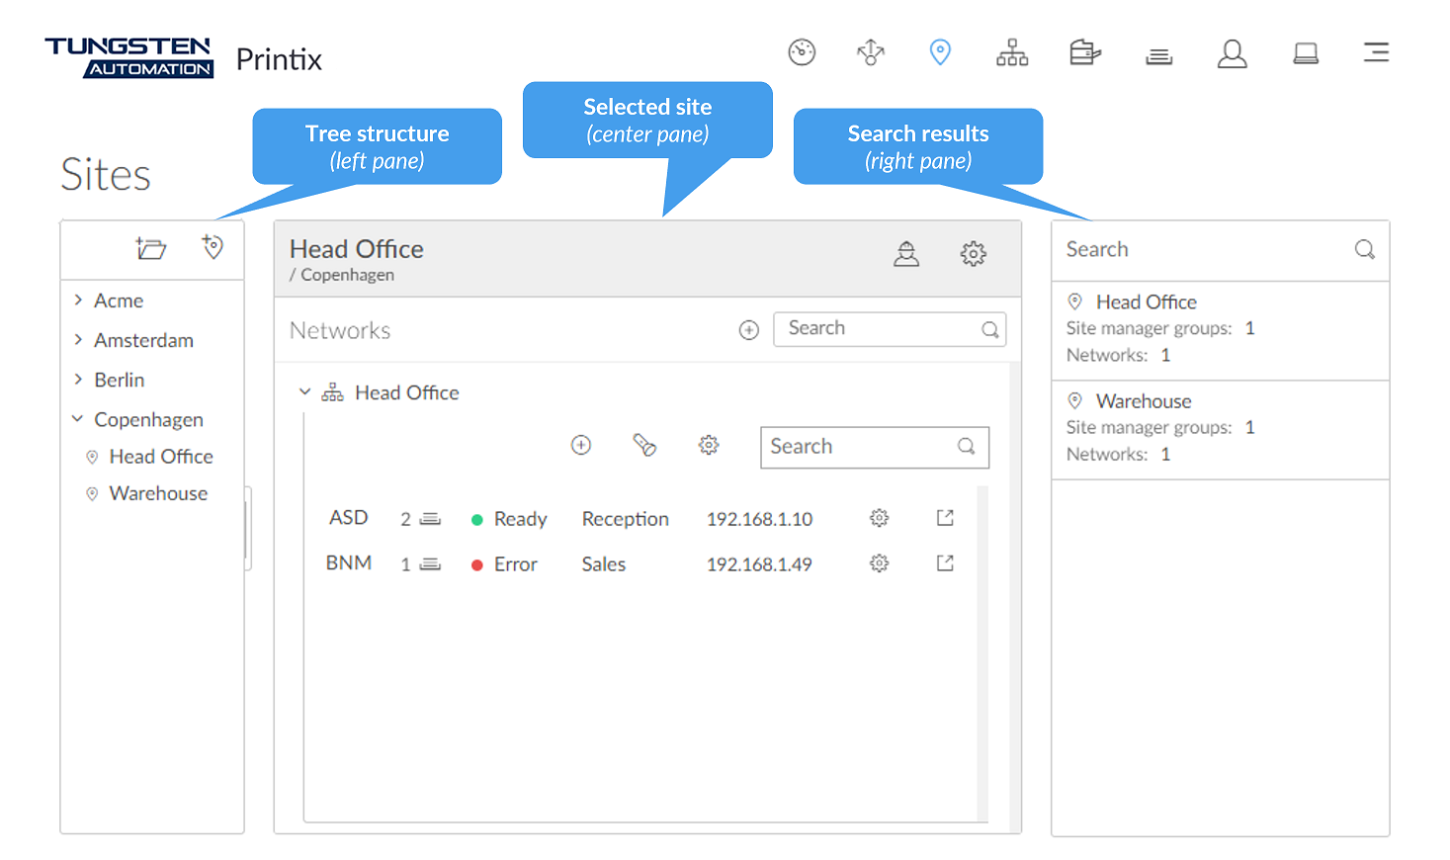Open the Sites location pin icon
Screen dimensions: 1450x860
coord(940,51)
